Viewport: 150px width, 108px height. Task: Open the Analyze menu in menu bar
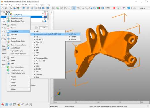click(x=18, y=5)
